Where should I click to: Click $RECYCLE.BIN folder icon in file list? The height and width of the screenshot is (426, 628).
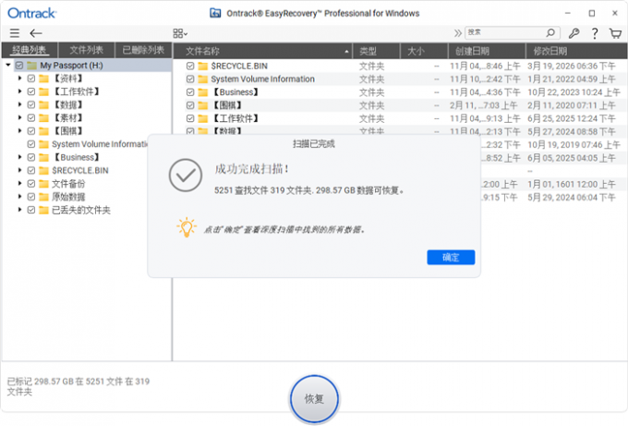pos(203,67)
